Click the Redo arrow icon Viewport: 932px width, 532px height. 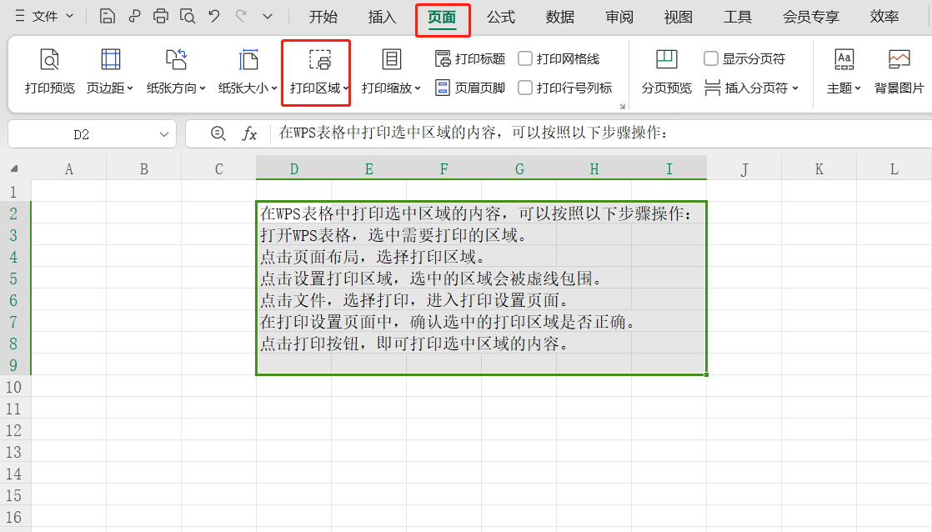pos(241,16)
